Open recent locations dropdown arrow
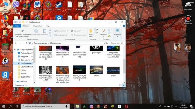The image size is (195, 109). tap(24, 43)
